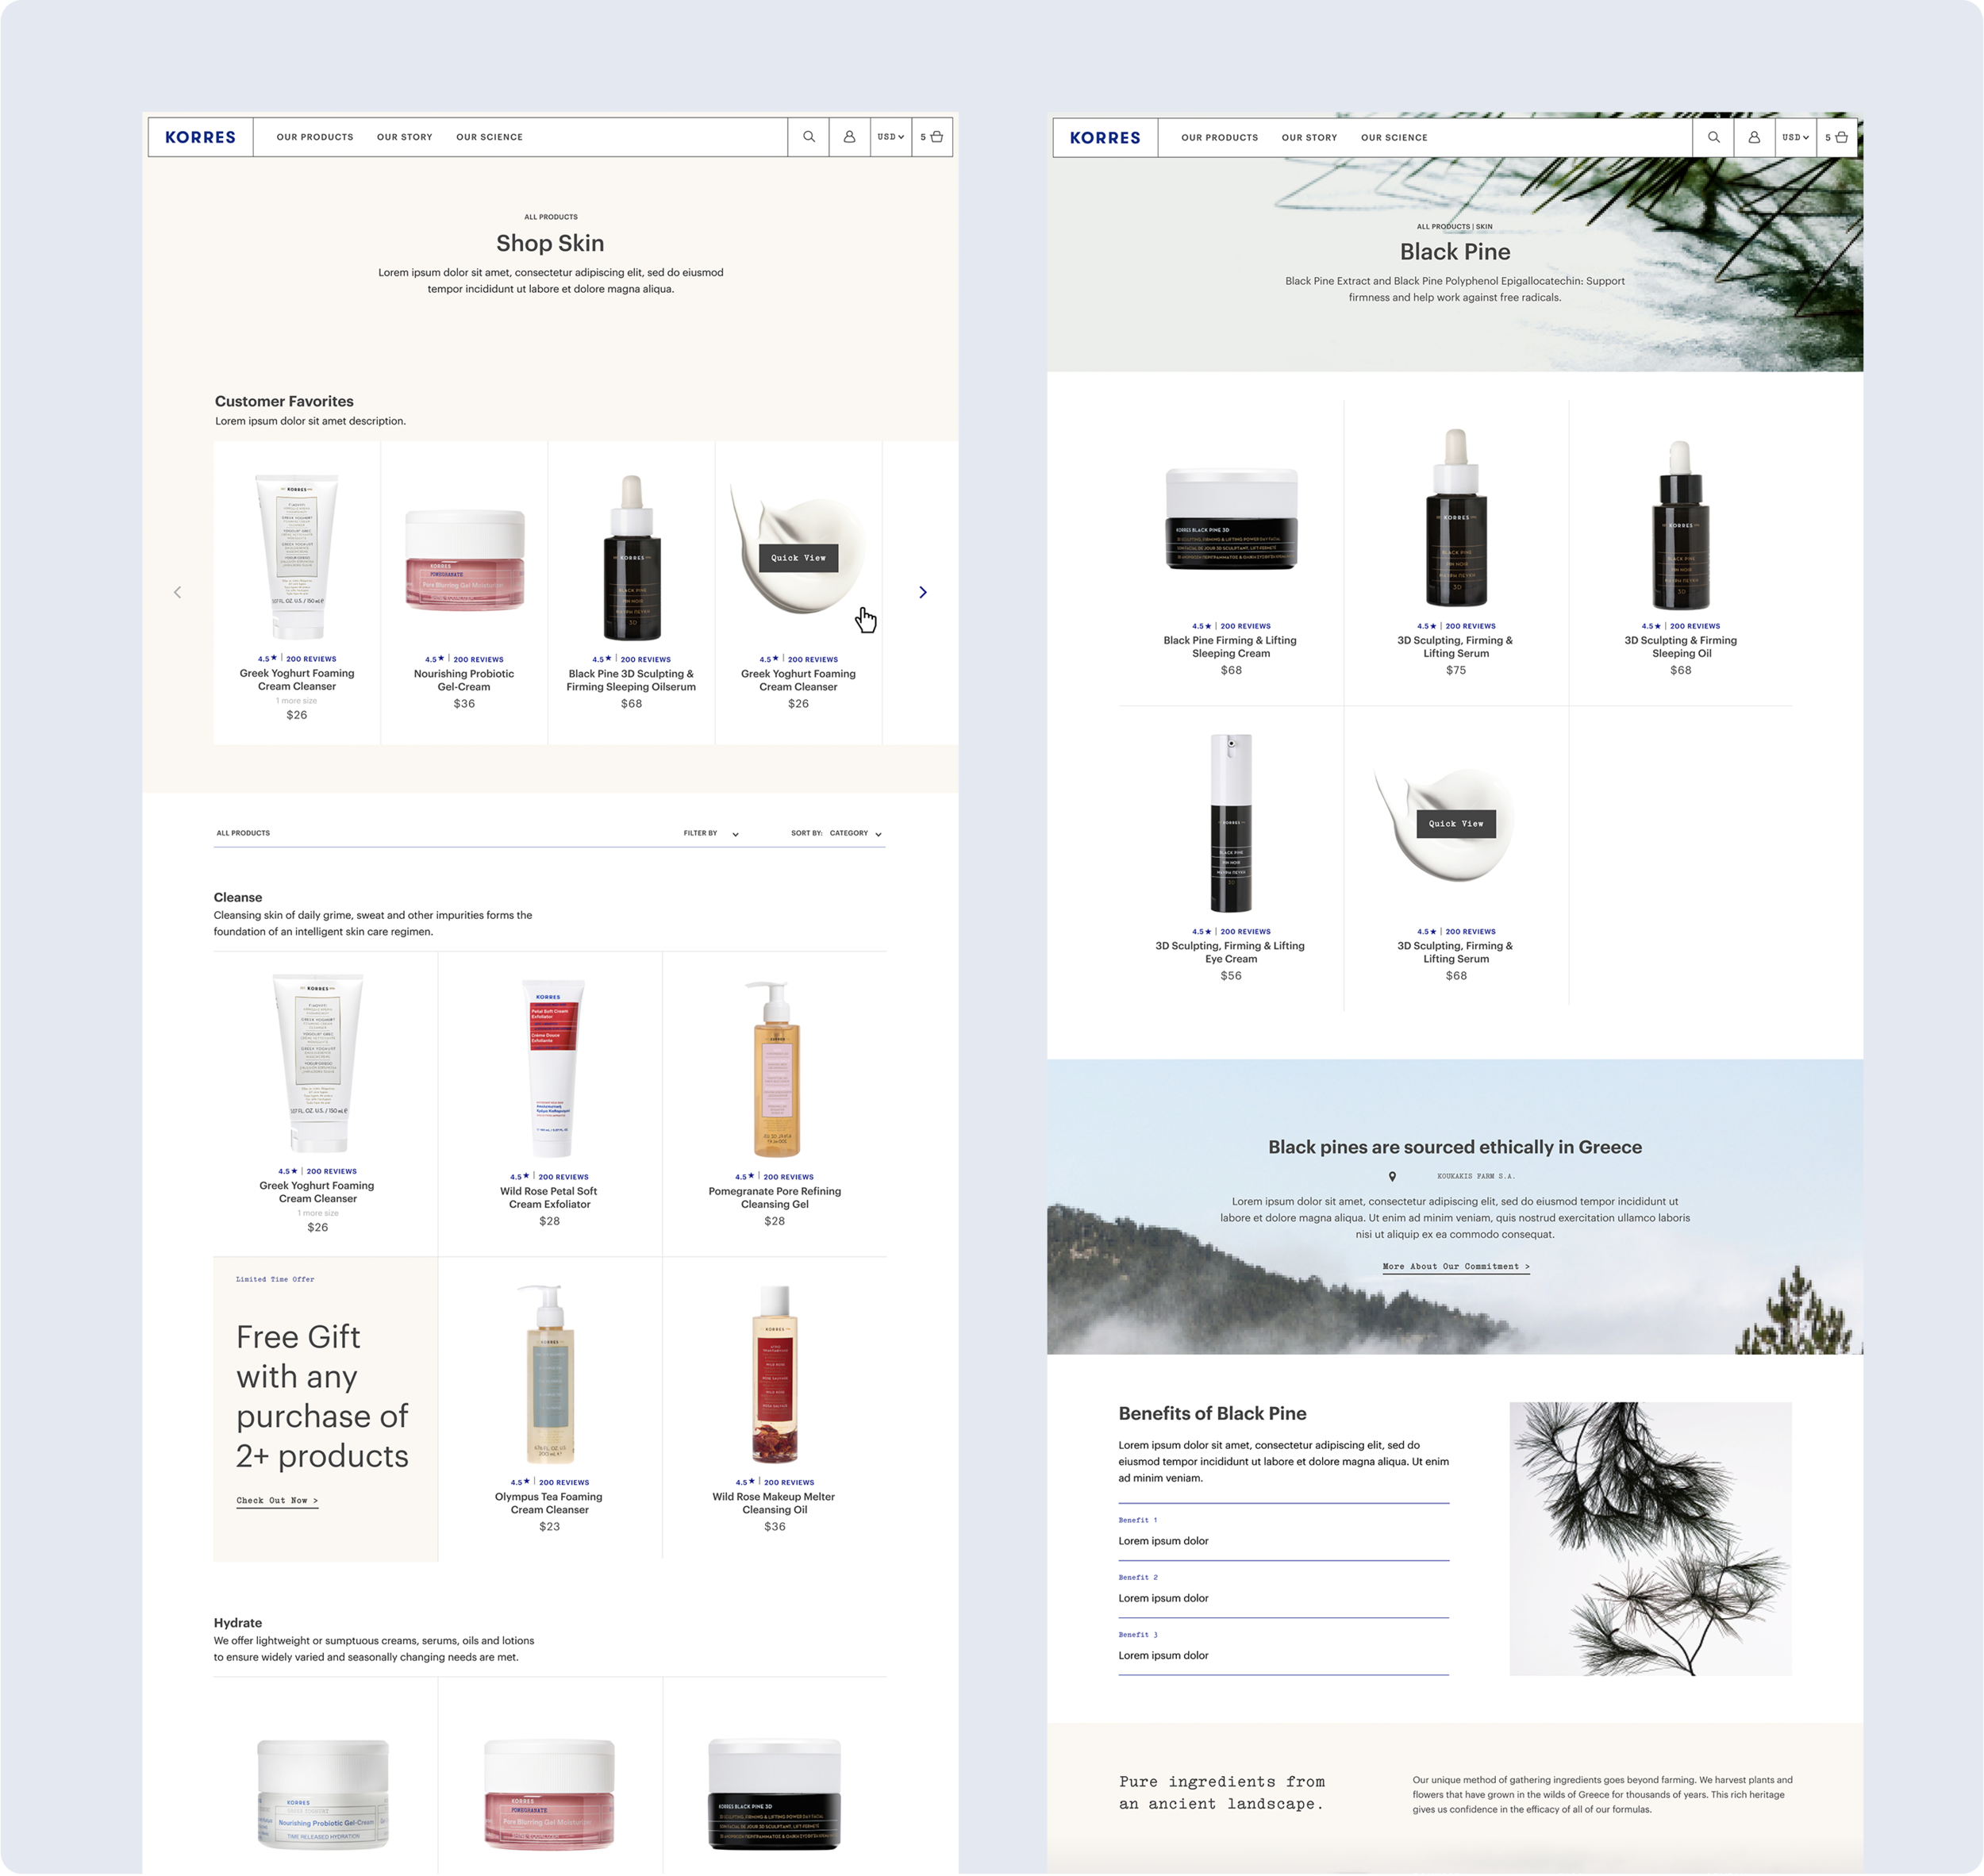Click the Benefits of Black Pine heading
1984x1876 pixels.
click(1212, 1414)
